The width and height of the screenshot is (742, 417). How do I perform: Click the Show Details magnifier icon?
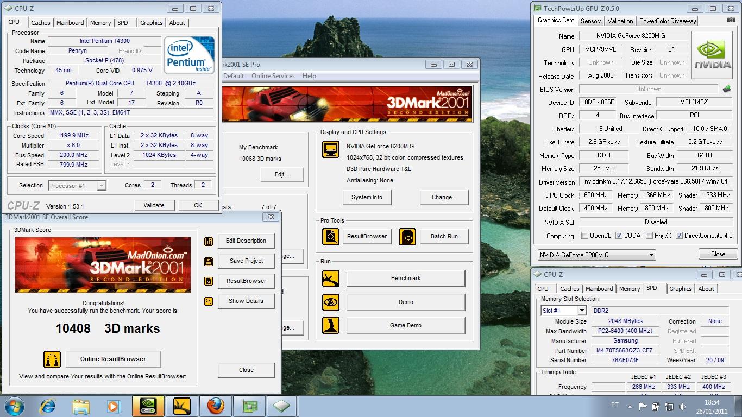click(208, 301)
